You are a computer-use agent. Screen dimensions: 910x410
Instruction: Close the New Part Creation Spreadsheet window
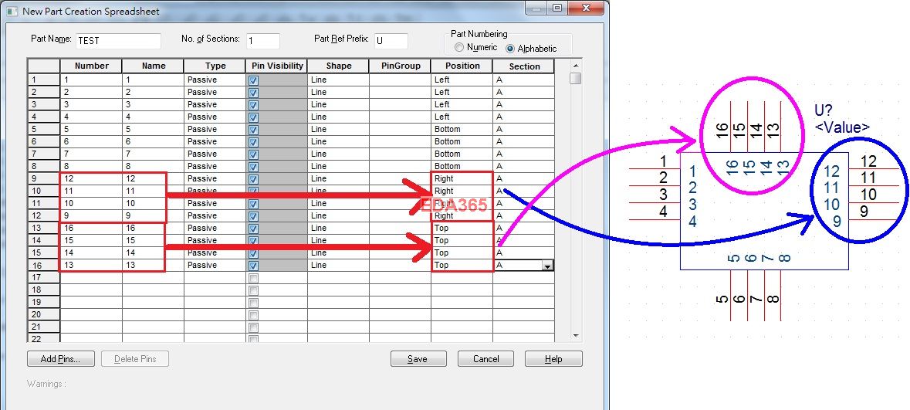(586, 8)
